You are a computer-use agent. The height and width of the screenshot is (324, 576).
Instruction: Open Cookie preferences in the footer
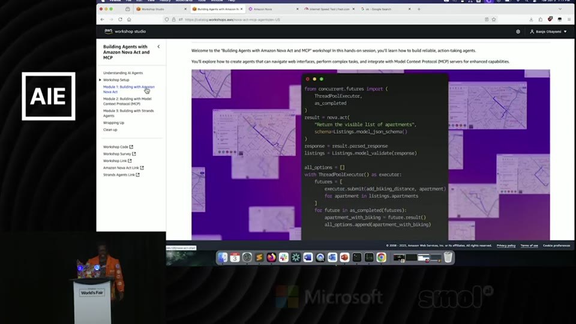tap(556, 245)
